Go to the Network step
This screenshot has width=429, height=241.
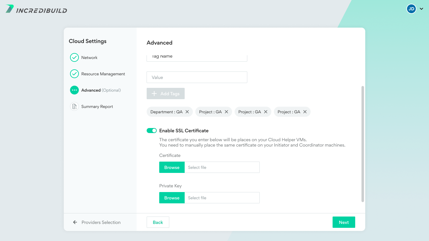click(89, 57)
